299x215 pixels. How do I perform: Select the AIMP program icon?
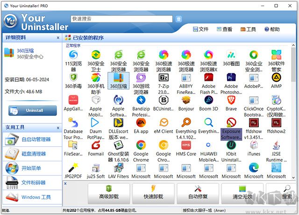coord(276,77)
